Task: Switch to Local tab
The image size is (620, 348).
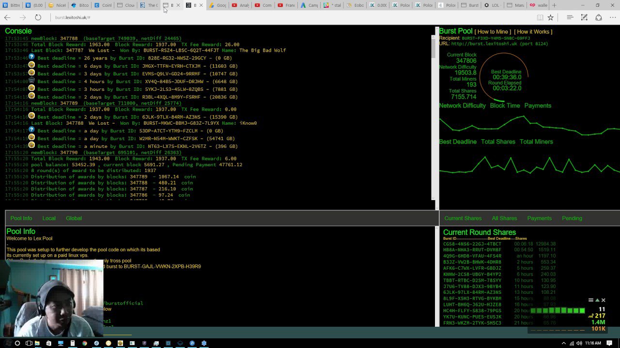Action: 49,218
